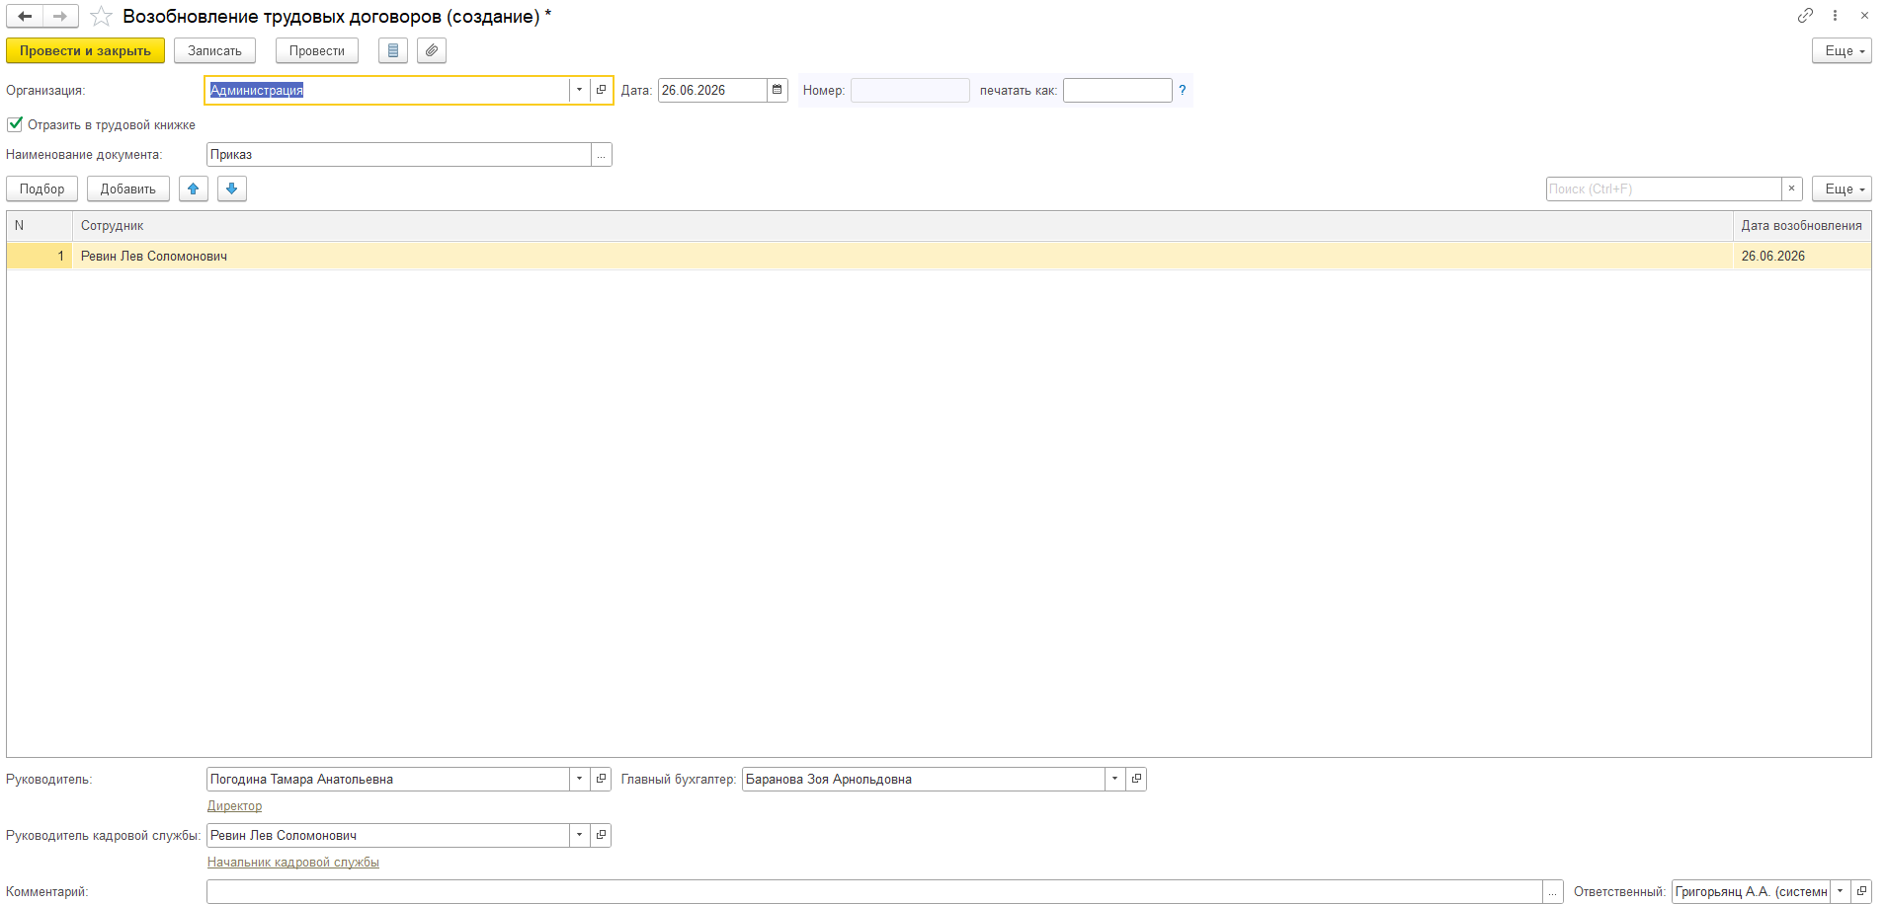Click the Номер field
The image size is (1887, 904).
tap(910, 90)
